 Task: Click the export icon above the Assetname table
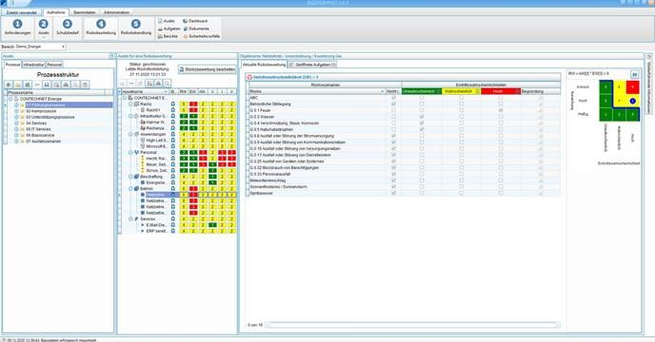pos(149,84)
